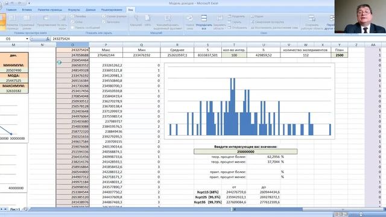
Task: Open the Данные ribbon tab
Action: pos(90,10)
